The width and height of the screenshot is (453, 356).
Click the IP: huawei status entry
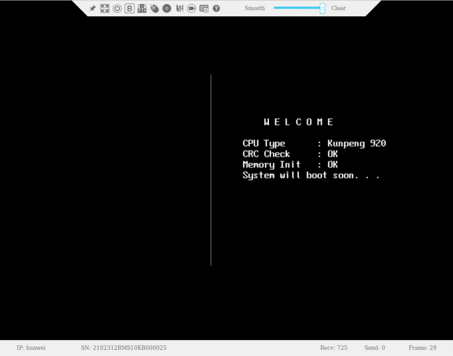31,348
